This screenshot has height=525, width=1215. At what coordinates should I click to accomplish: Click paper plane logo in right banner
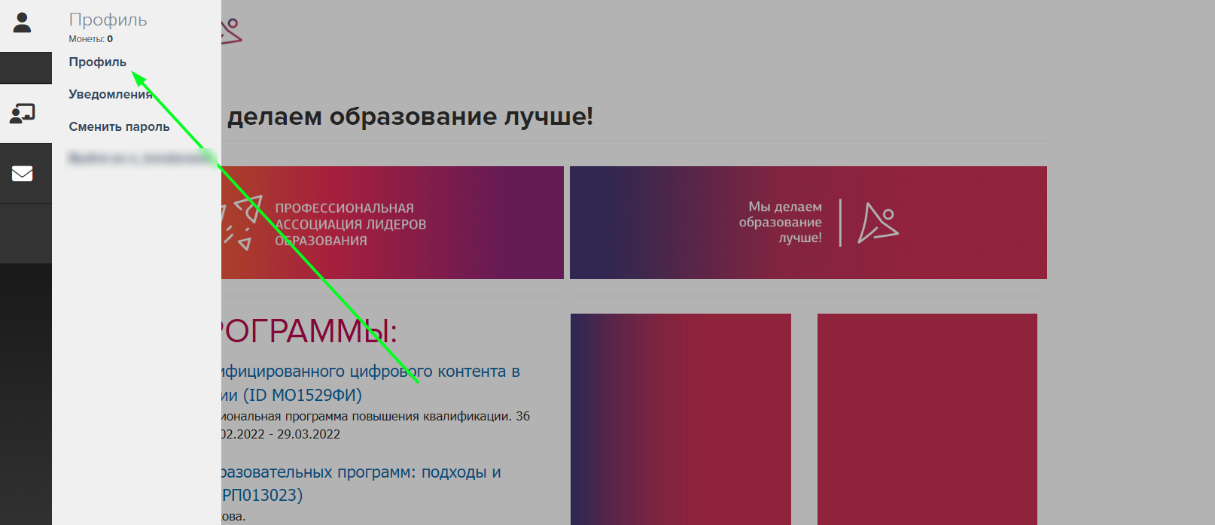pos(878,223)
